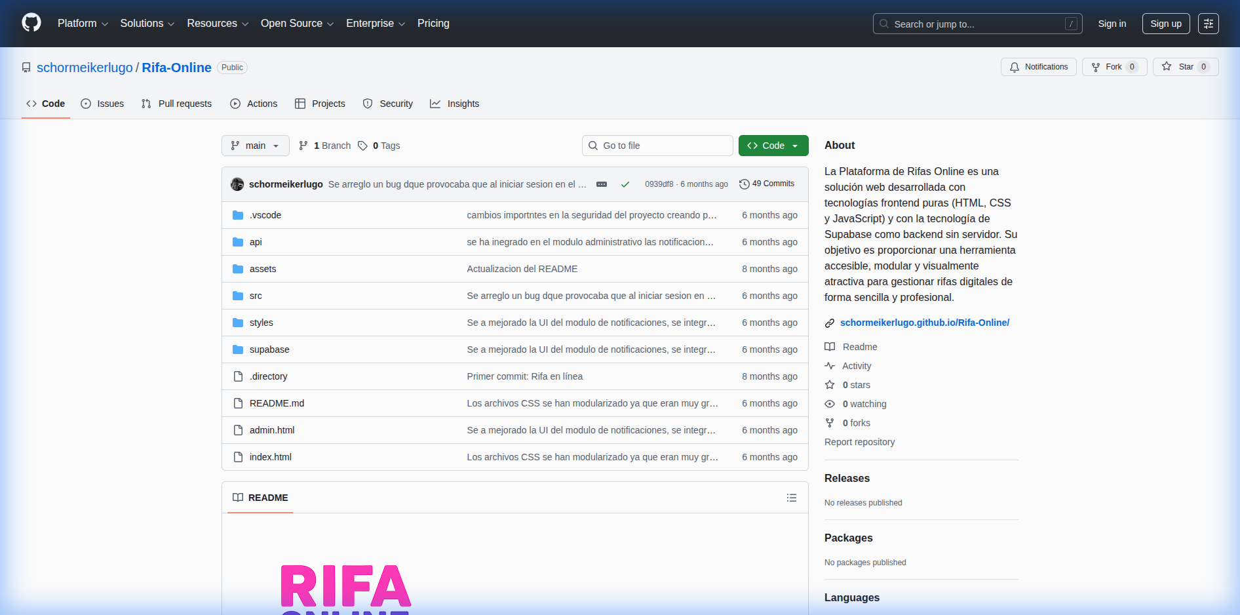Click the GitHub logo in the top bar
Screen dimensions: 1240x615
pos(31,22)
